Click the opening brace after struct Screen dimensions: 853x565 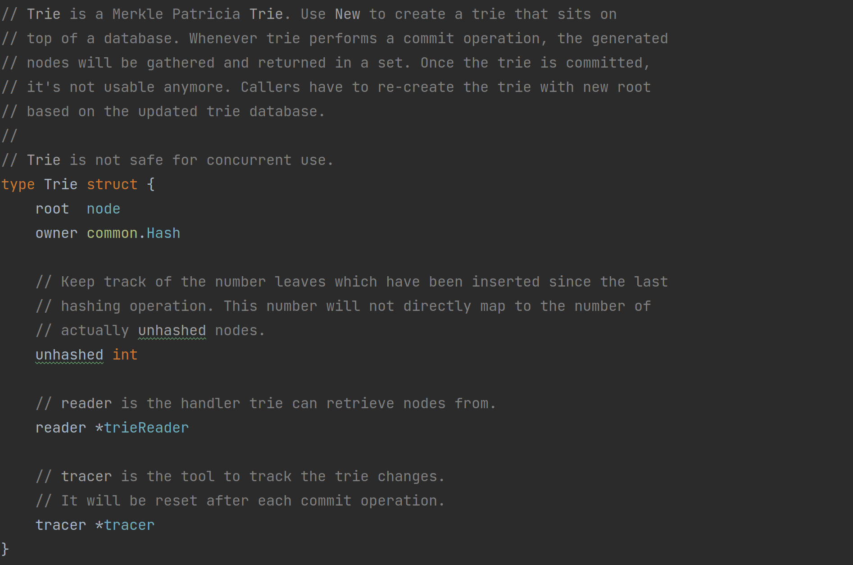point(151,184)
